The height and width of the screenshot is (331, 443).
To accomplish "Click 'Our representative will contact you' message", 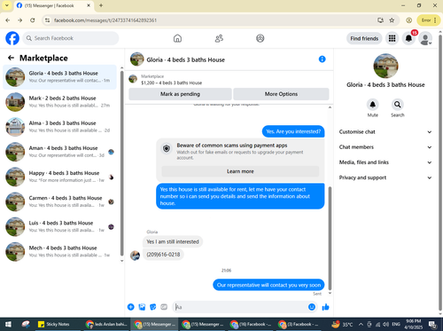I will (268, 285).
